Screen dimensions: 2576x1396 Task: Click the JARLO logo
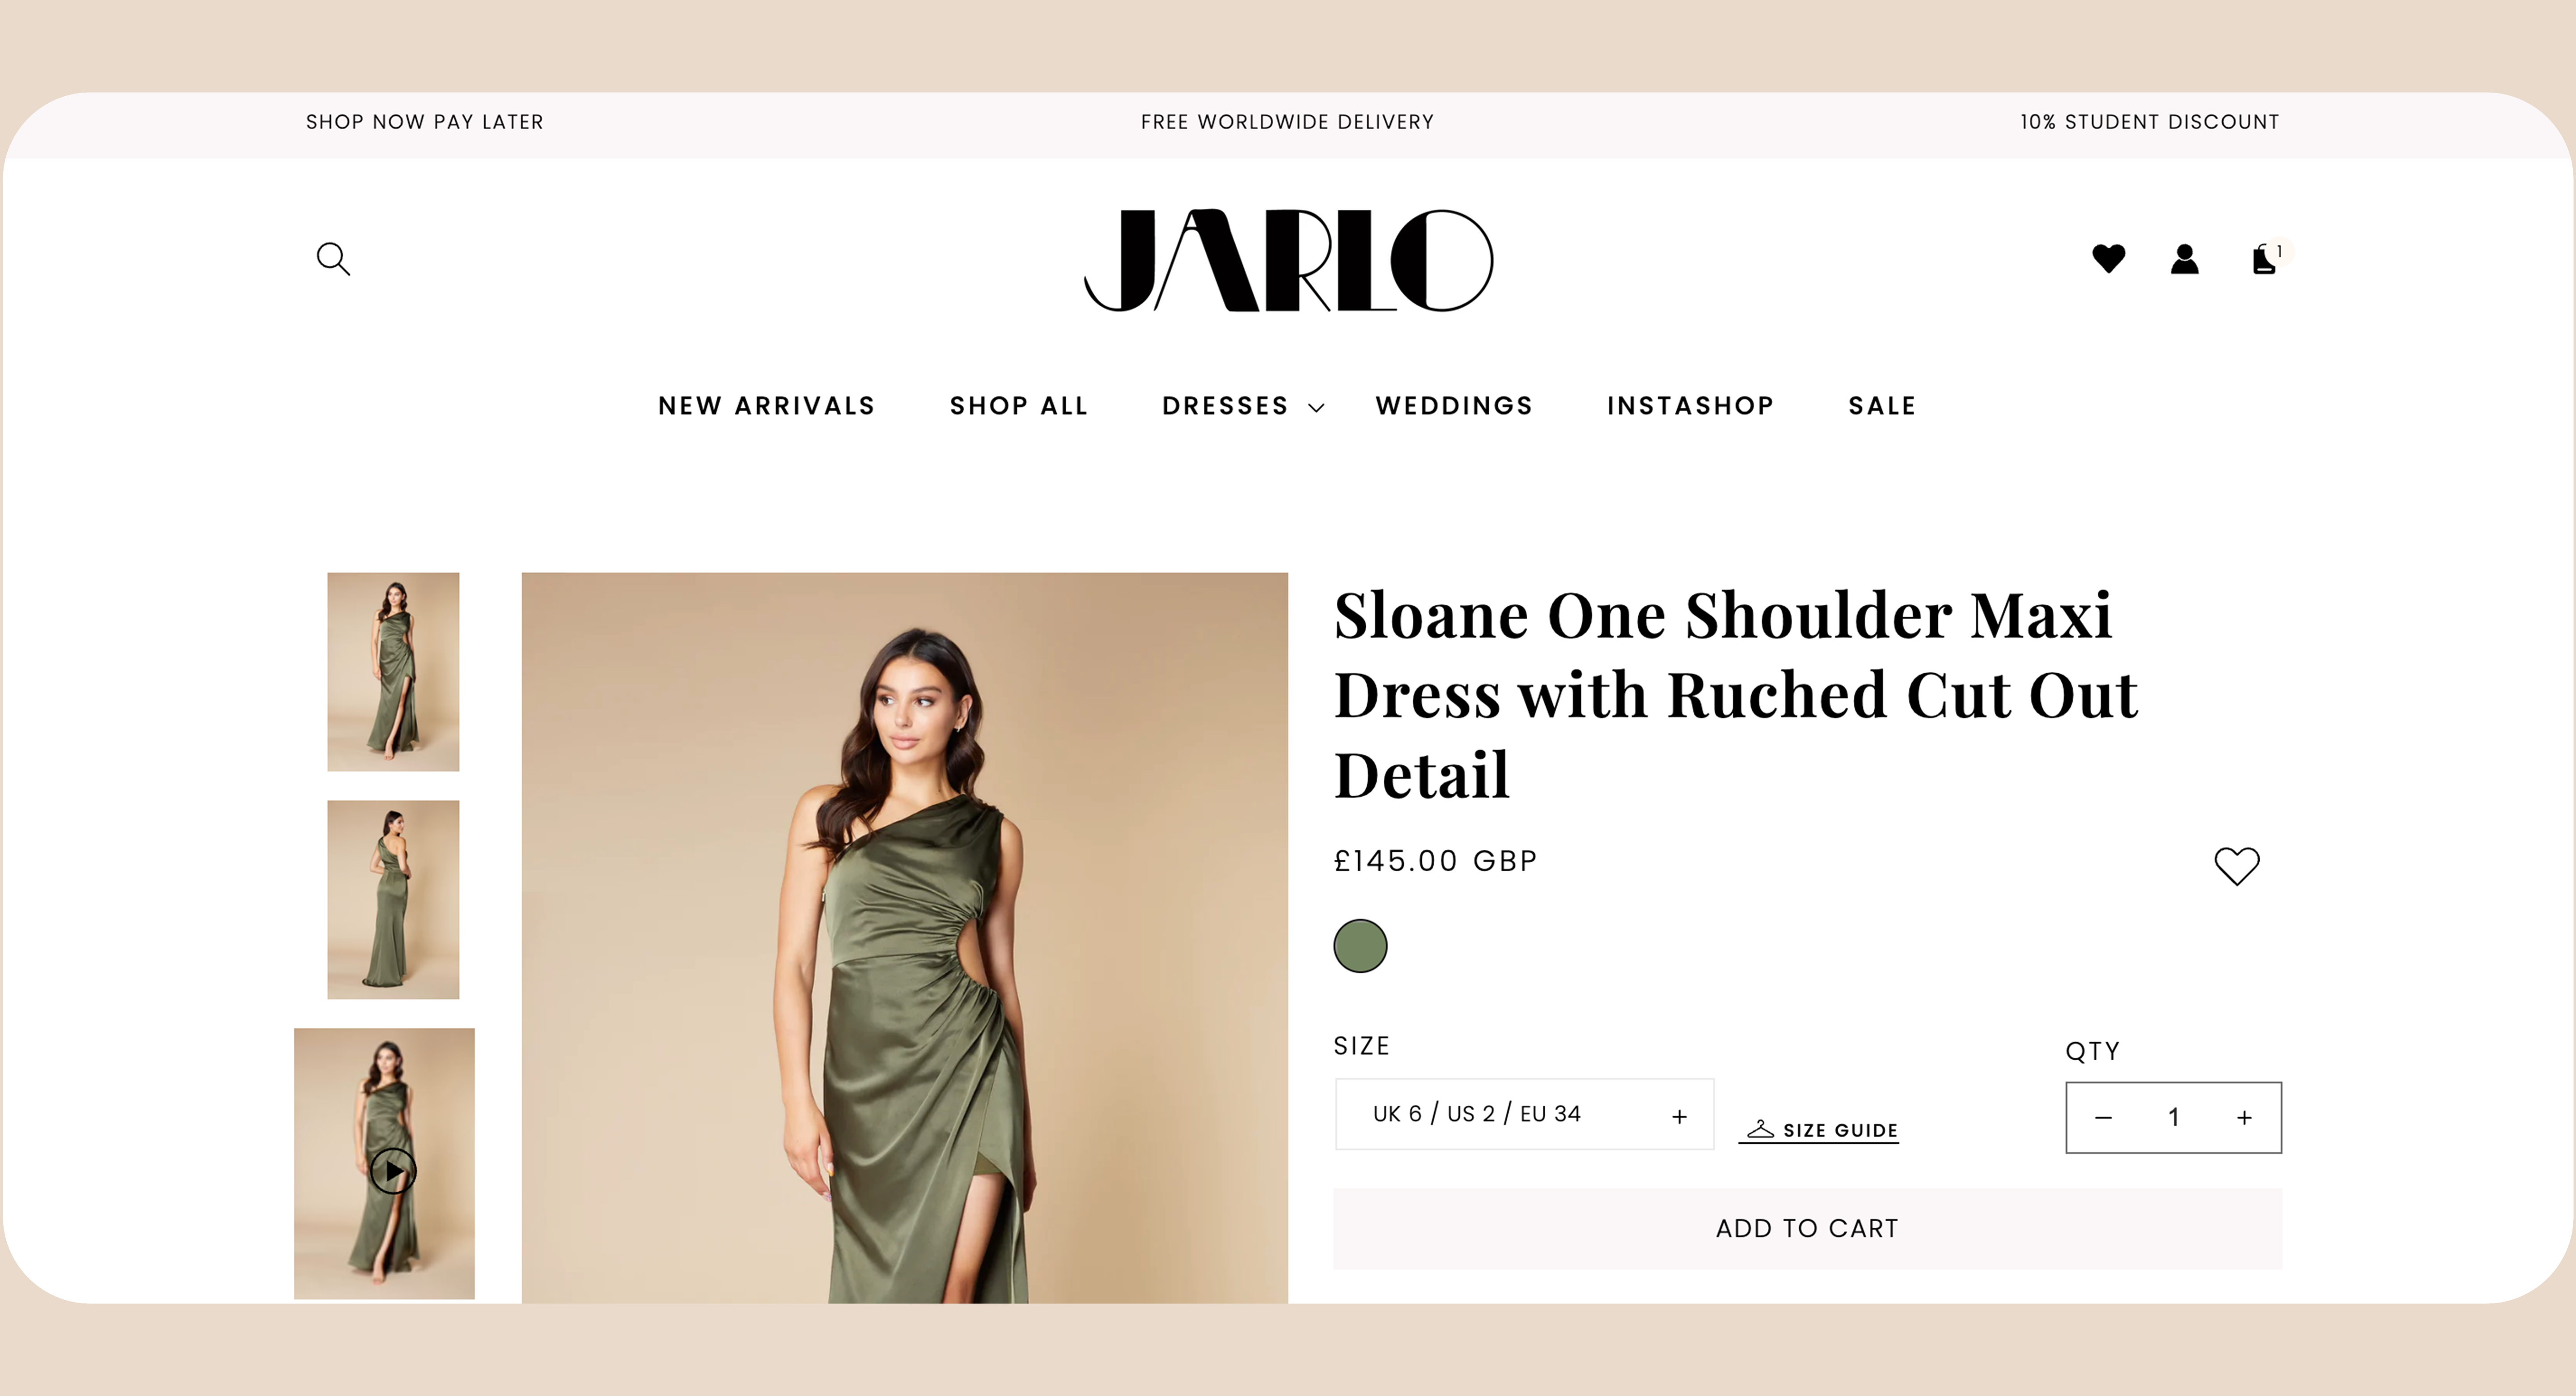1288,260
